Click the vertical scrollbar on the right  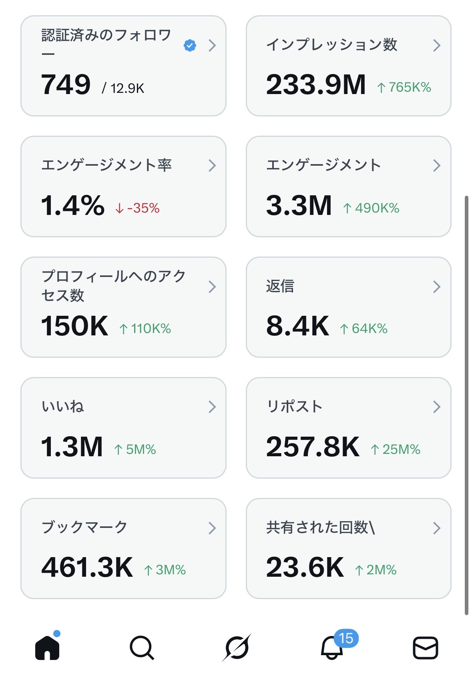click(466, 404)
